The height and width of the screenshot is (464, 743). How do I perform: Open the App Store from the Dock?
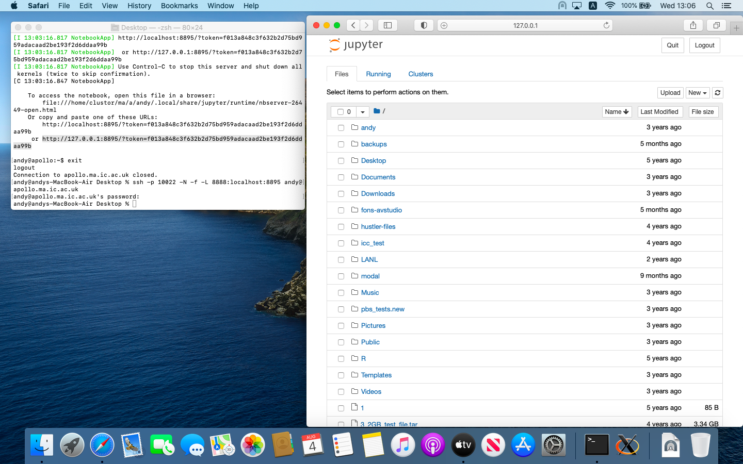(x=523, y=445)
